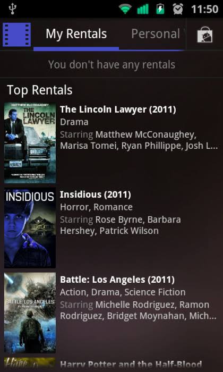Select the Battle: Los Angeles (2011) title
Viewport: 223px width, 372px height.
point(117,280)
